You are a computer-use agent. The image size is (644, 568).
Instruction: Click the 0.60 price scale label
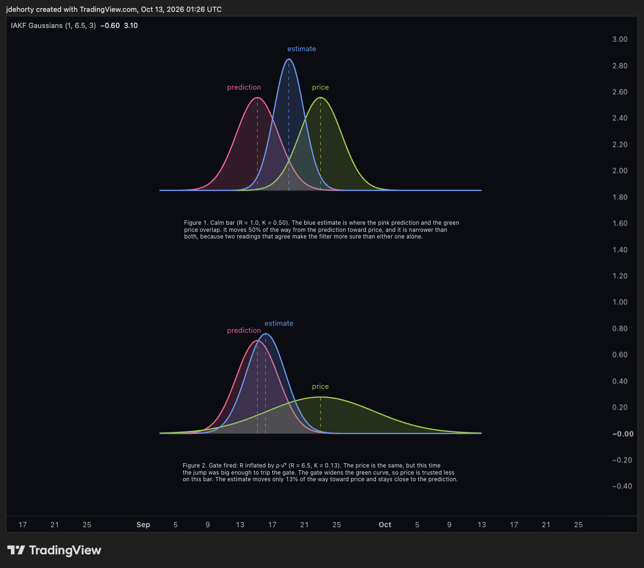[620, 355]
